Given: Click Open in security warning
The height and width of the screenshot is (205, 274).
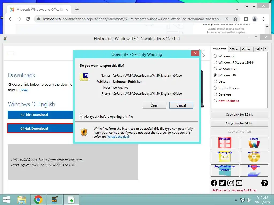Looking at the screenshot, I should 154,105.
